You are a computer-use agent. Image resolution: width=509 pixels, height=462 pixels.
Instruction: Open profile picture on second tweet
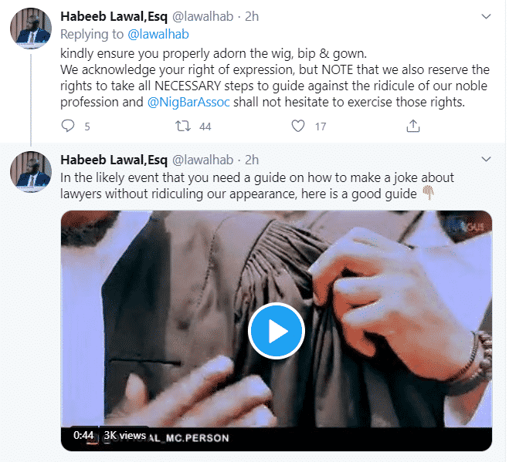[31, 171]
